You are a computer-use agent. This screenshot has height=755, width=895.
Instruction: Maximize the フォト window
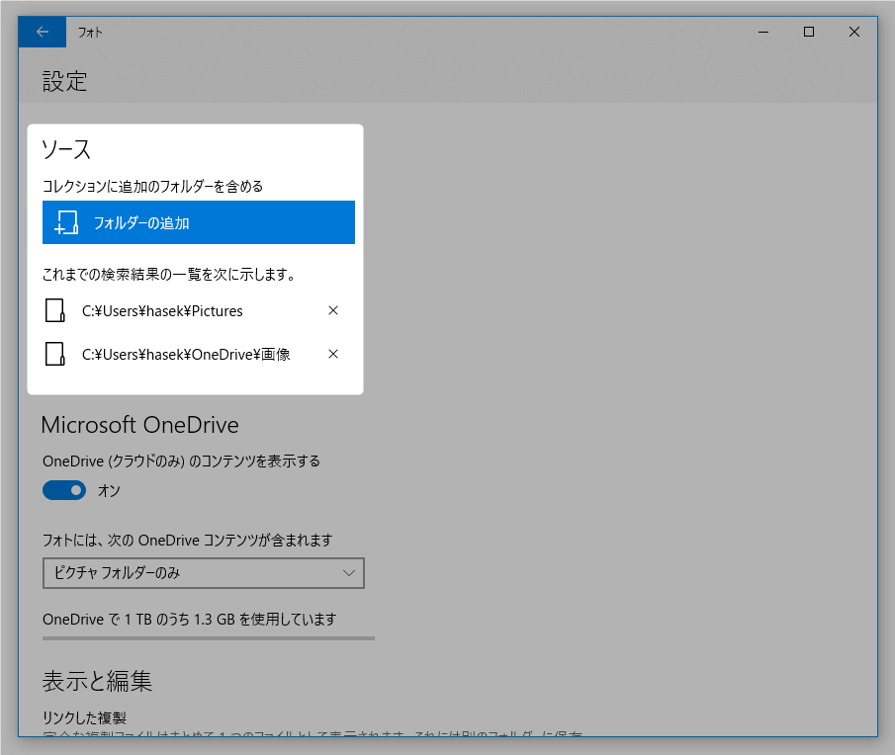[x=809, y=32]
